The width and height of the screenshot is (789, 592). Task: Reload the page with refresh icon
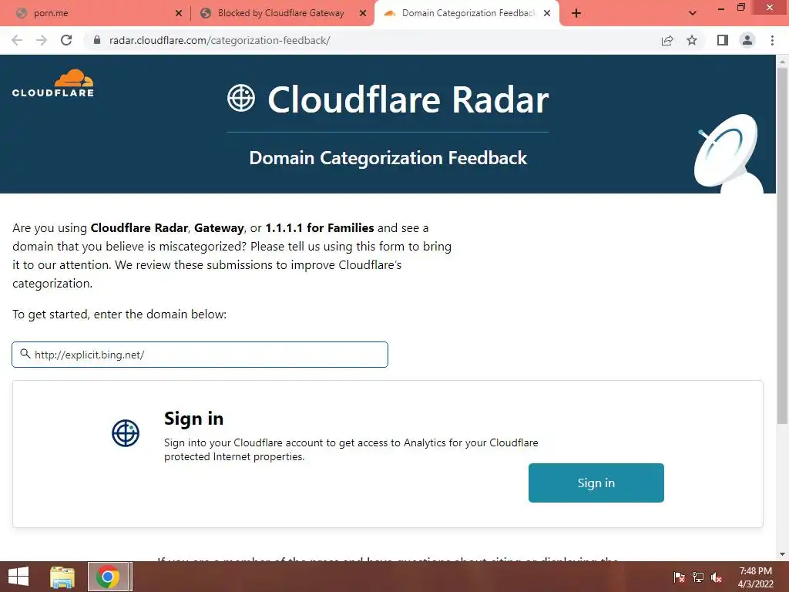(66, 40)
